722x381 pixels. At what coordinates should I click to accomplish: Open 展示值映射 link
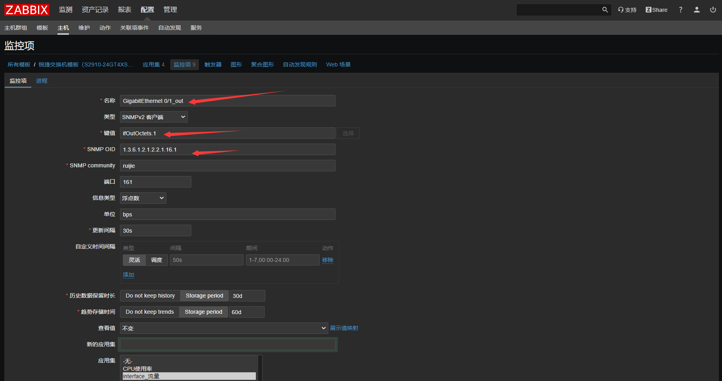tap(344, 328)
